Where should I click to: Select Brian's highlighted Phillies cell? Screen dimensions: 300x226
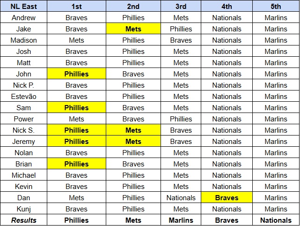[x=76, y=164]
